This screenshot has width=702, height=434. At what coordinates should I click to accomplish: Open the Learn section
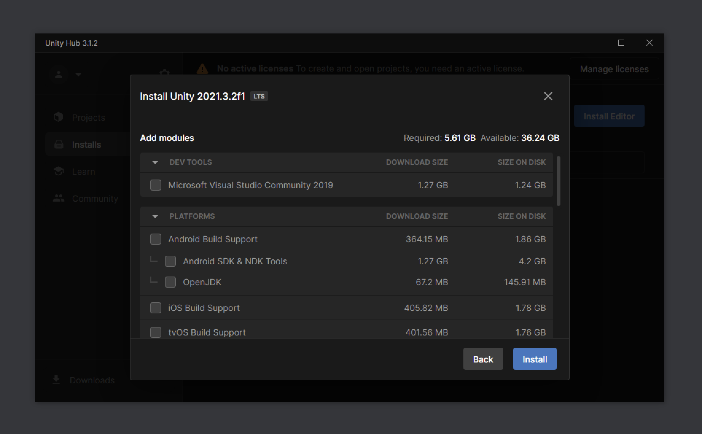[x=84, y=172]
